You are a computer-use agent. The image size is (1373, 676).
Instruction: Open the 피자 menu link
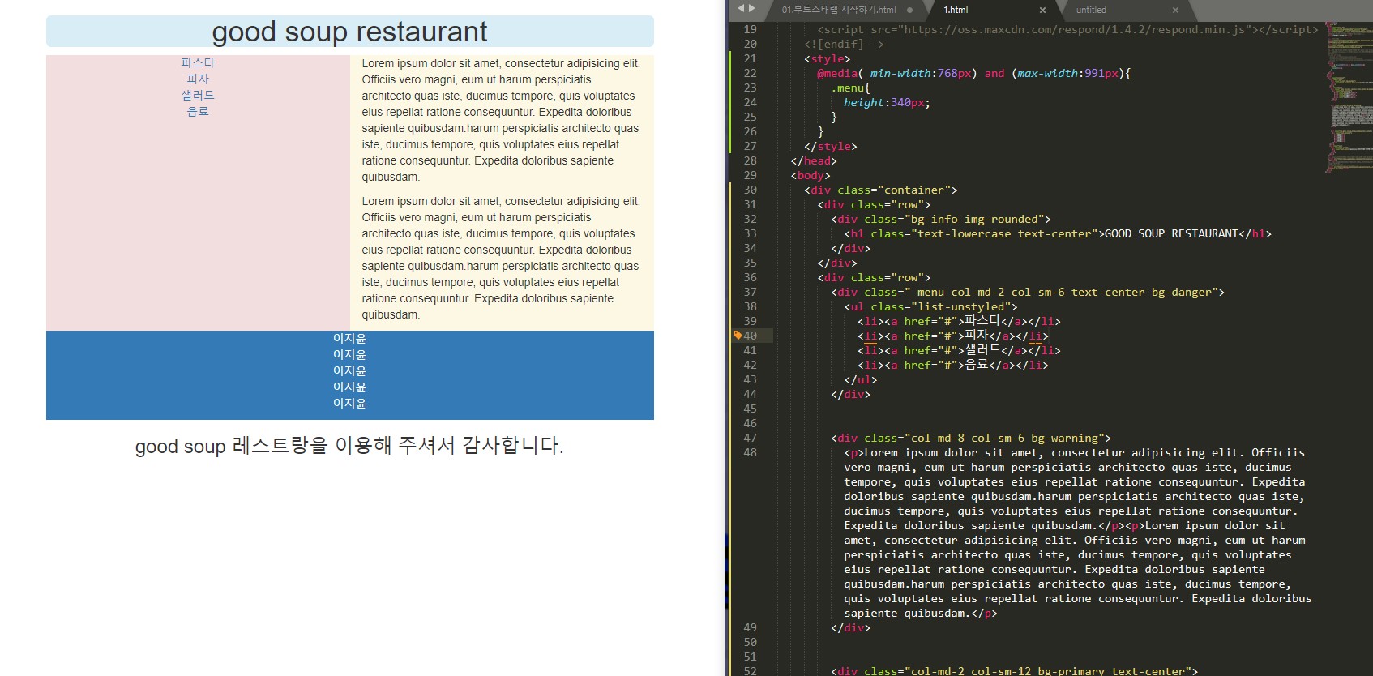point(198,79)
